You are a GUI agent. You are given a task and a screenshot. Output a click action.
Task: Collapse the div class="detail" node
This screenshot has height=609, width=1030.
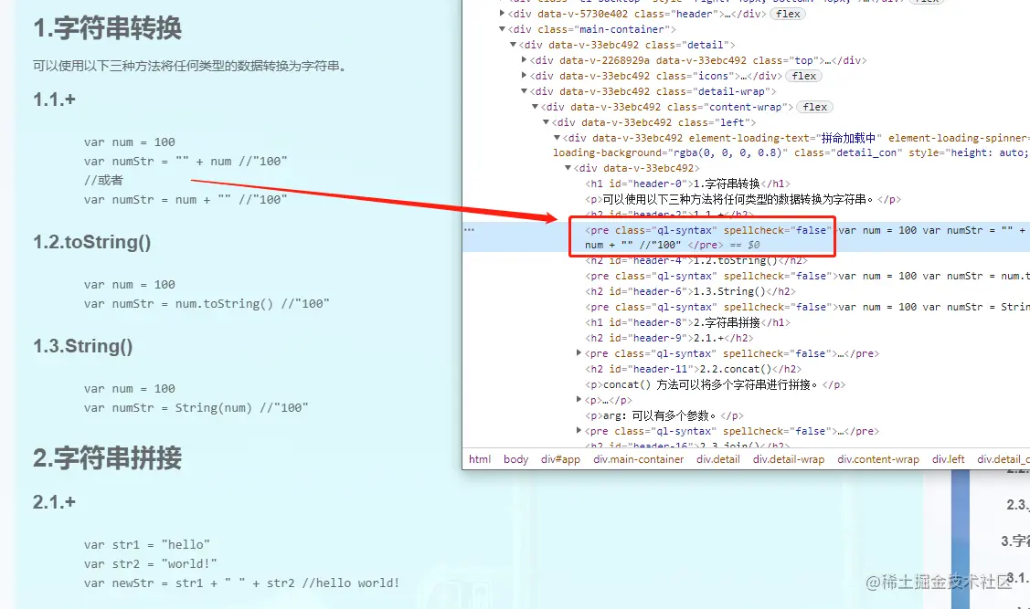[x=513, y=45]
